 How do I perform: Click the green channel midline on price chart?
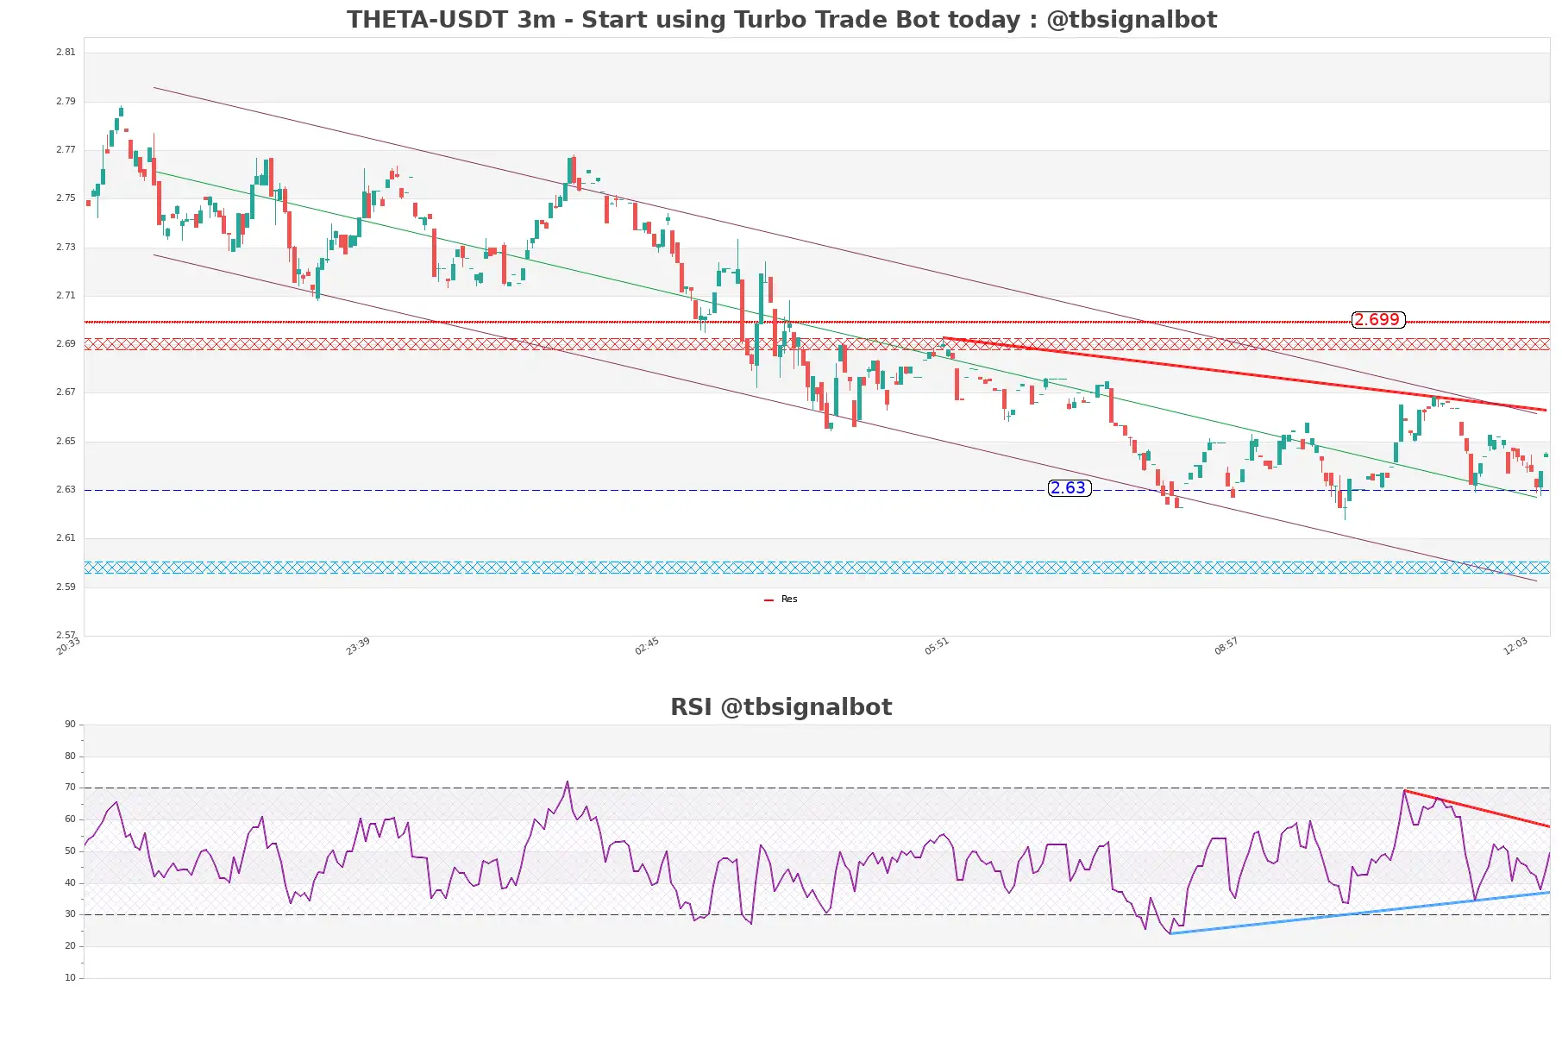coord(845,335)
